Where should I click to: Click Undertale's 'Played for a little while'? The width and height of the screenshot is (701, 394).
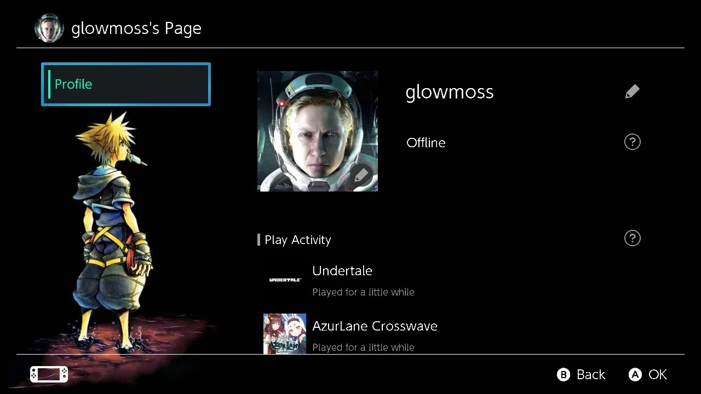363,292
